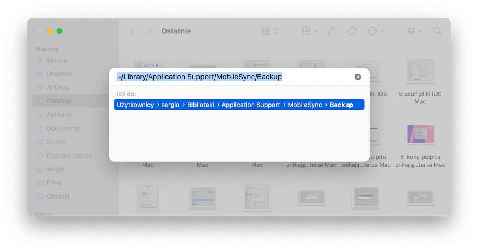
Task: Go forward with the toolbar arrow
Action: pyautogui.click(x=149, y=31)
